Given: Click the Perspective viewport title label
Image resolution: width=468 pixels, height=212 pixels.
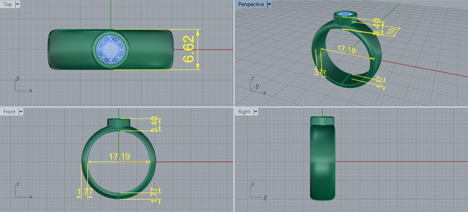Looking at the screenshot, I should (251, 4).
